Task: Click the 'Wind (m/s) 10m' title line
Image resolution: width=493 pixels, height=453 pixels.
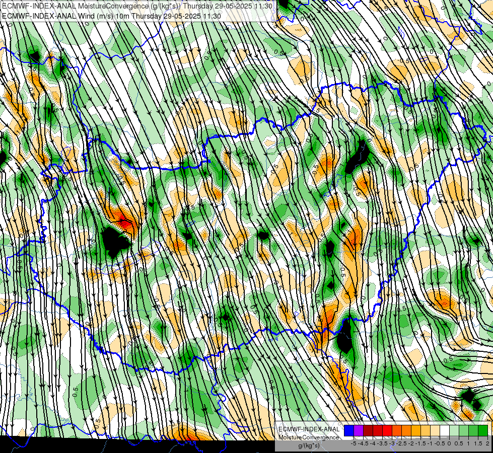Action: (111, 16)
